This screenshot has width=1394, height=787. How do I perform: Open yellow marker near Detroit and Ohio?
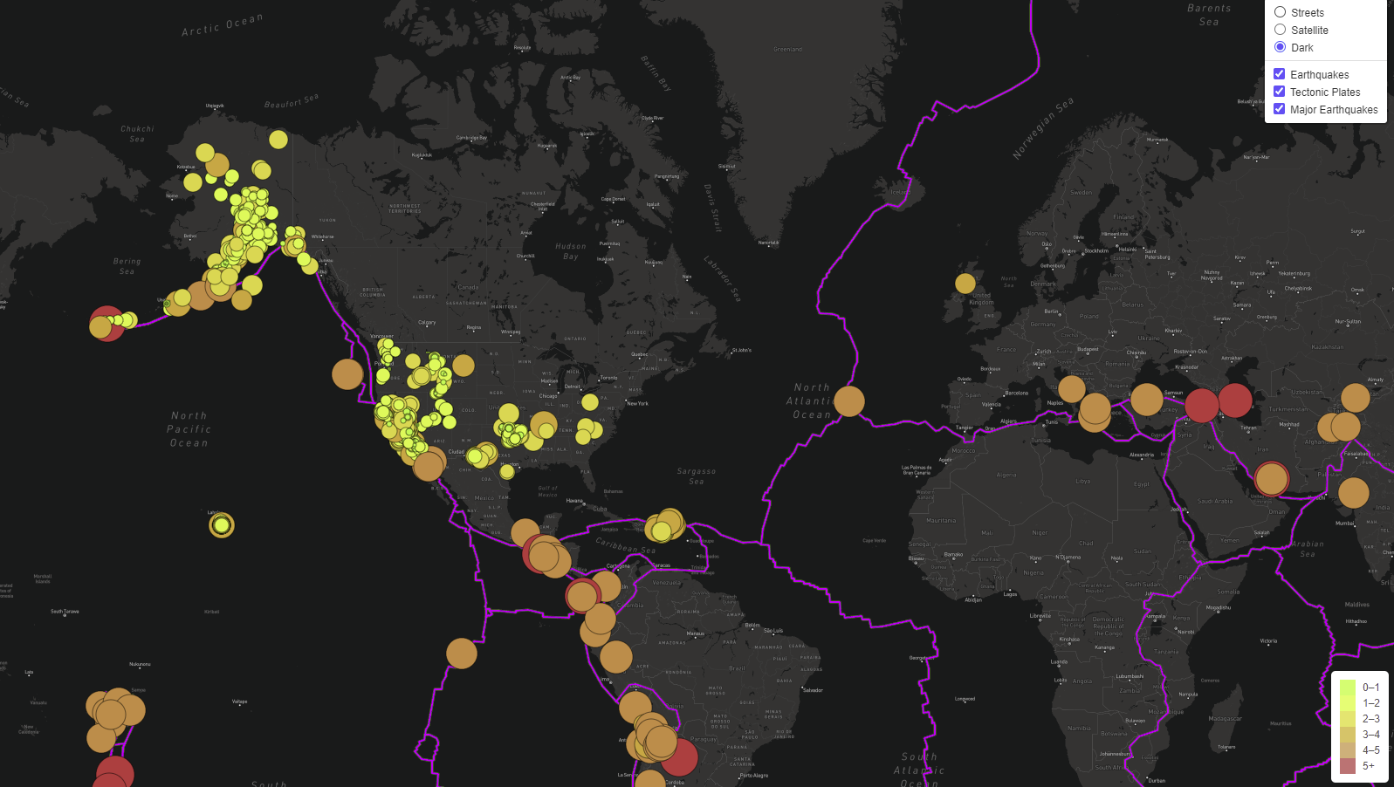pyautogui.click(x=590, y=402)
